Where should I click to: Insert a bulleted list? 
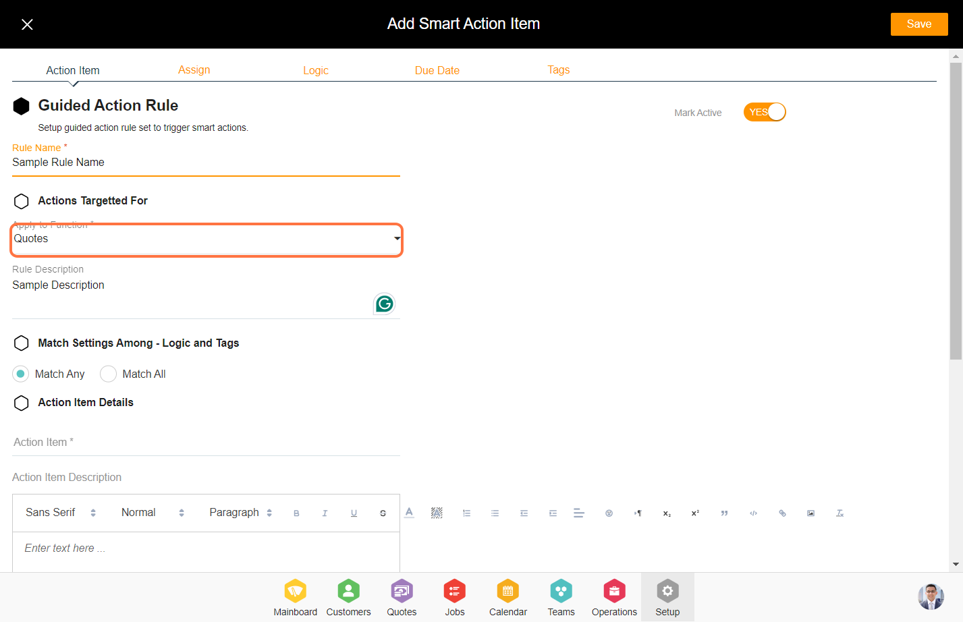pos(495,513)
